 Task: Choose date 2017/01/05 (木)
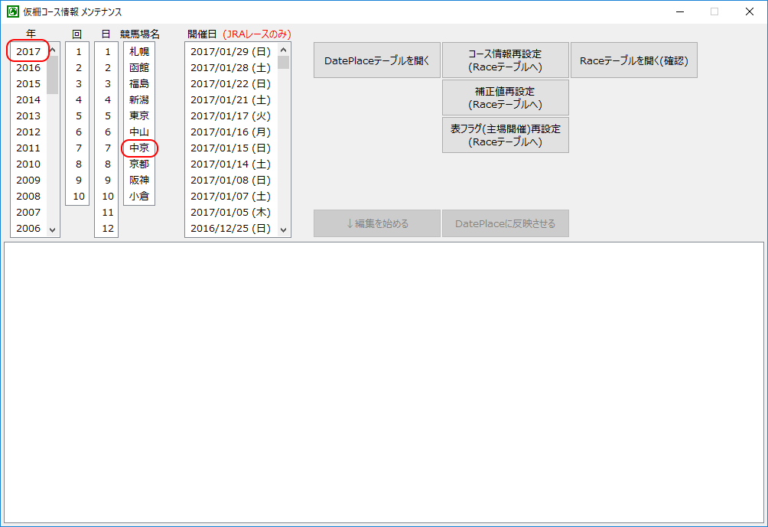pos(231,213)
